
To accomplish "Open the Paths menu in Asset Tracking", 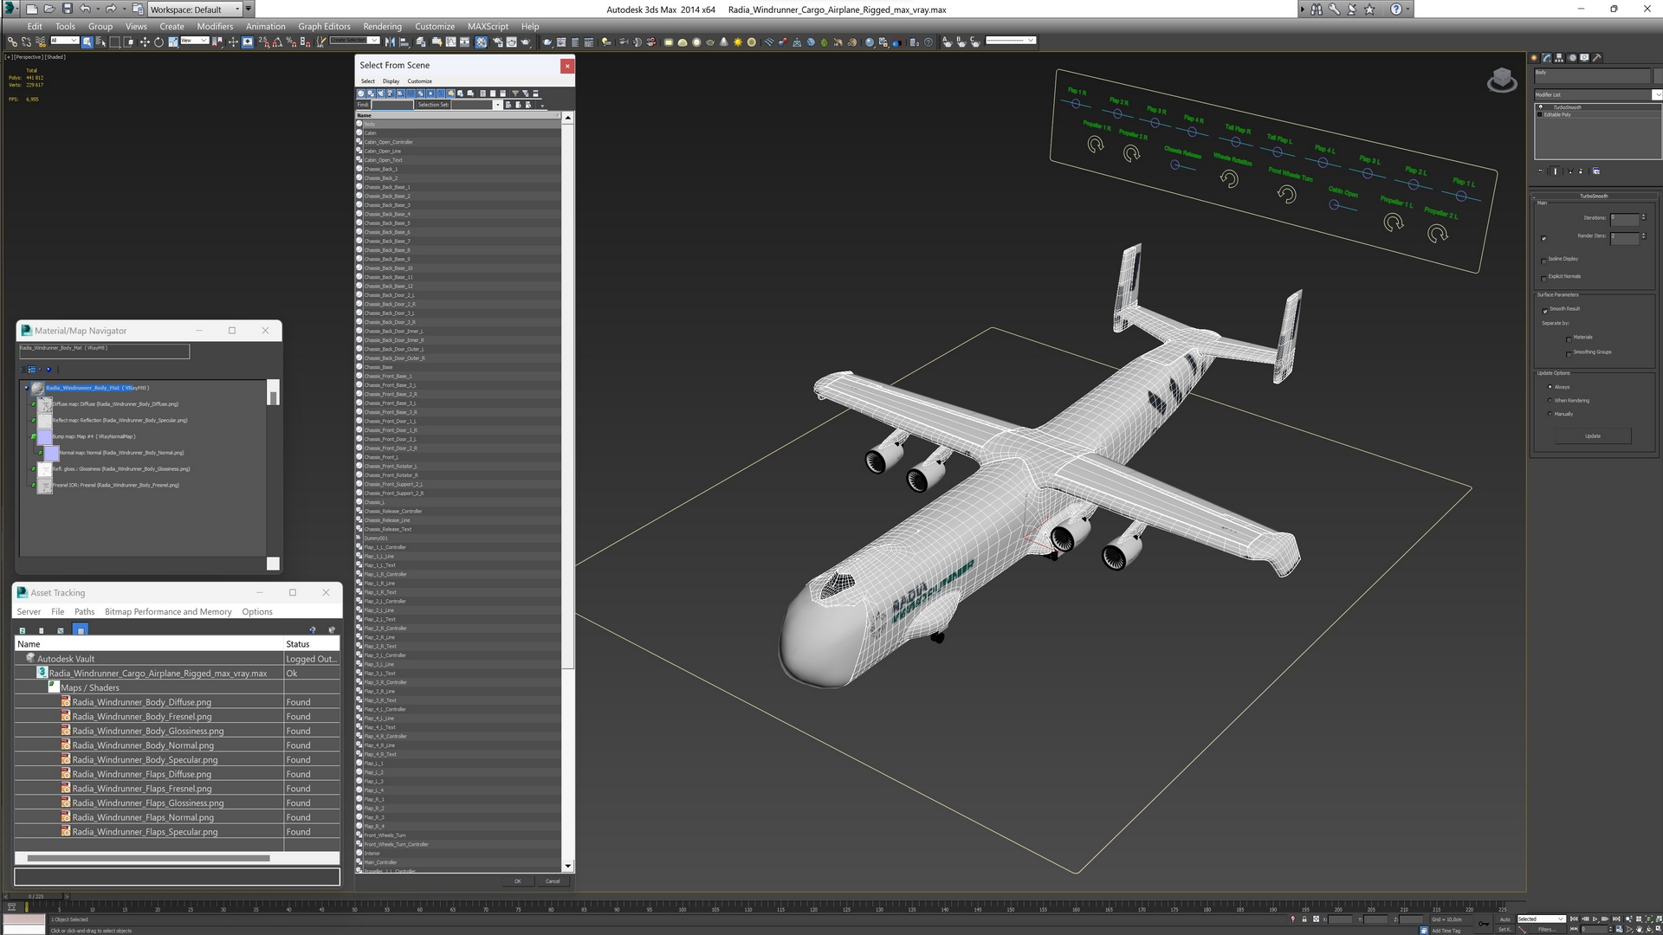I will [x=84, y=611].
